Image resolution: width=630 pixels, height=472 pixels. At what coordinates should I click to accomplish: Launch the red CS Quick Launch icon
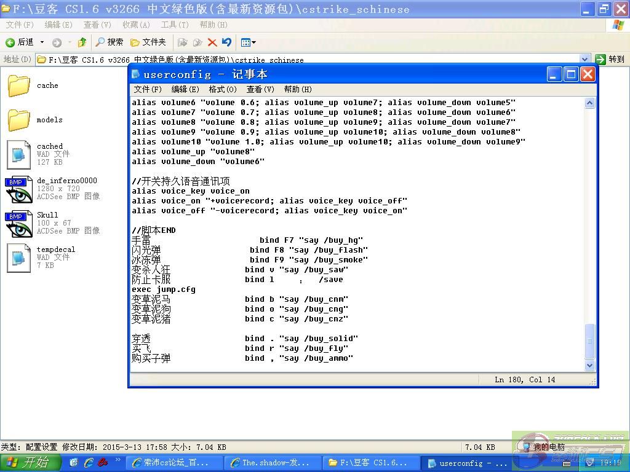103,463
